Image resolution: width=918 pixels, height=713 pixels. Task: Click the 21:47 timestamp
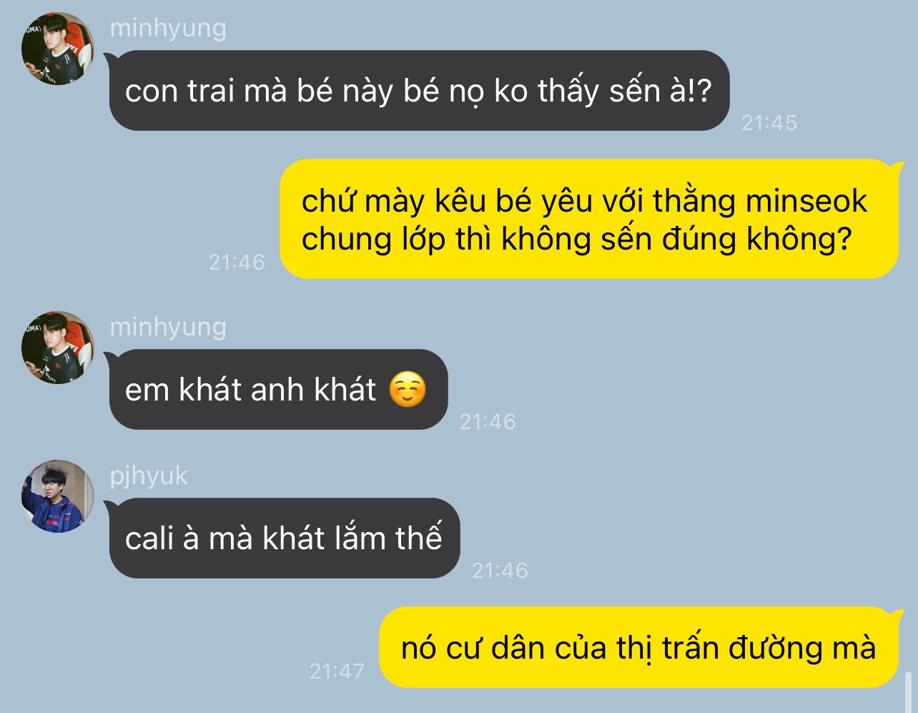coord(337,672)
